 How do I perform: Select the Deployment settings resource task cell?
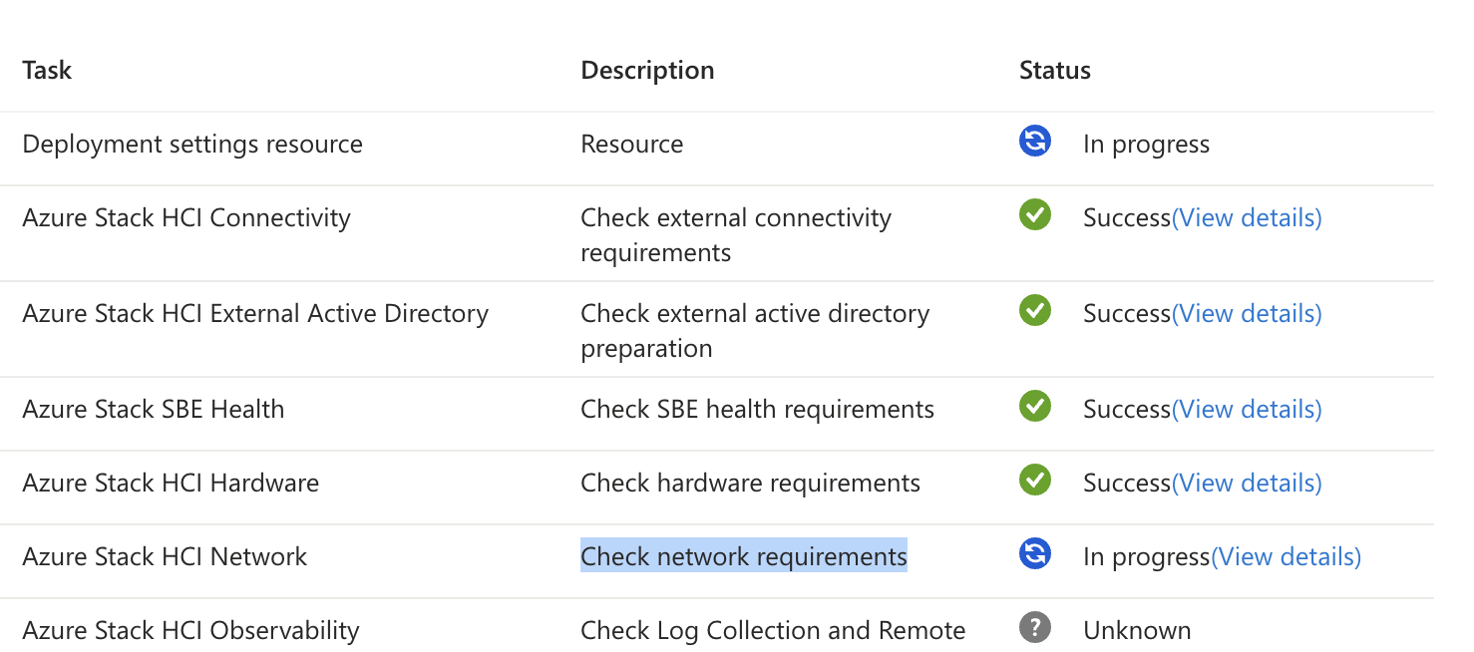[192, 144]
